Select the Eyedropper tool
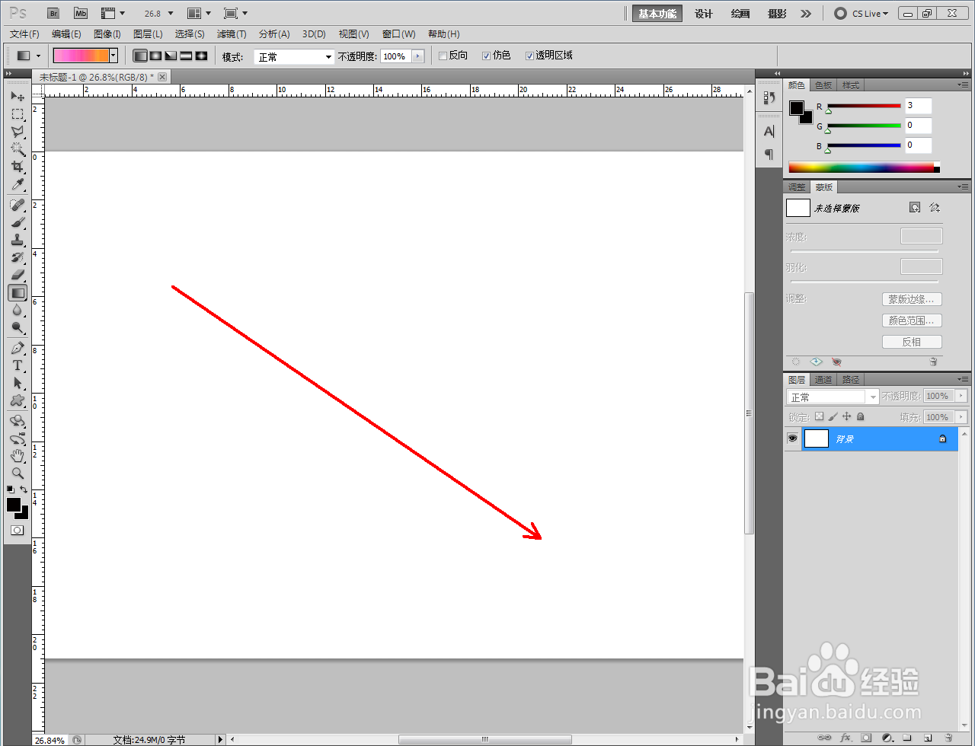Screen dimensions: 975x746 click(18, 185)
